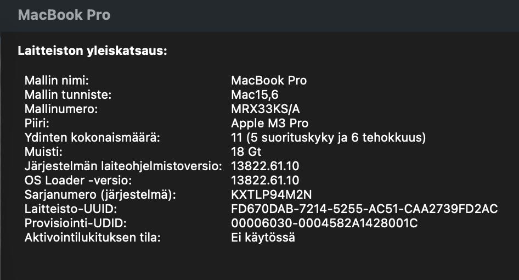Viewport: 519px width, 280px height.
Task: Click the Laitteiston yleiskatsaus heading
Action: (x=92, y=51)
